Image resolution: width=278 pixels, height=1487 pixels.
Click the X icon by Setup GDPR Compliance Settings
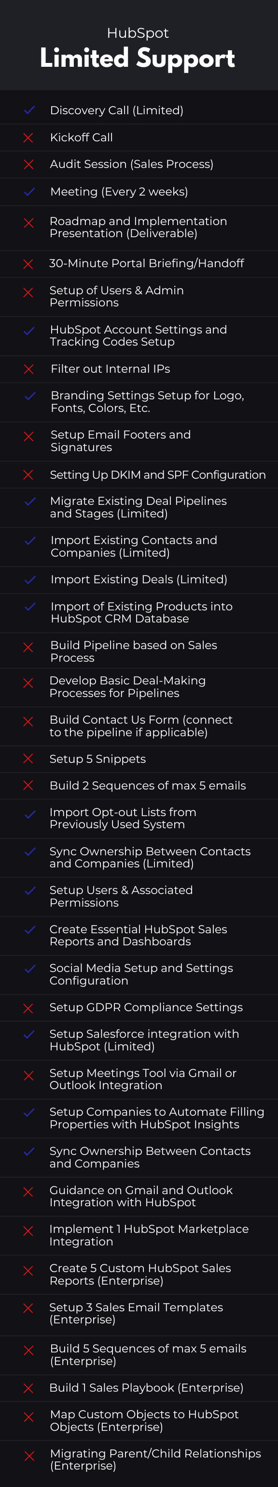28,1008
